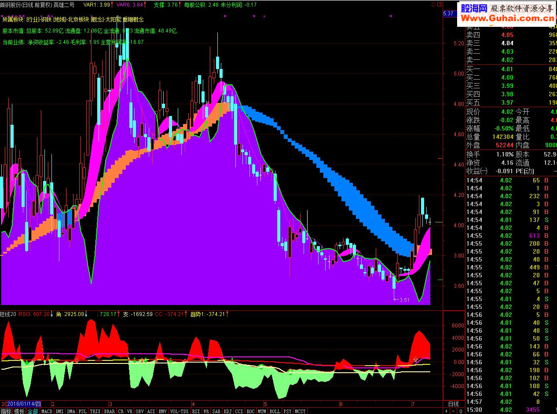Open the 指标 indicator tab
Screen dimensions: 557x414
[6, 411]
